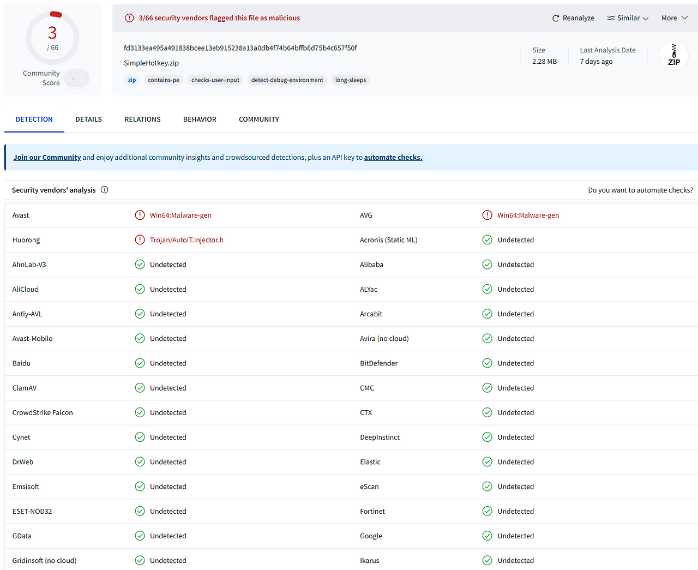The width and height of the screenshot is (698, 570).
Task: Switch to the DETECTION tab
Action: click(34, 119)
